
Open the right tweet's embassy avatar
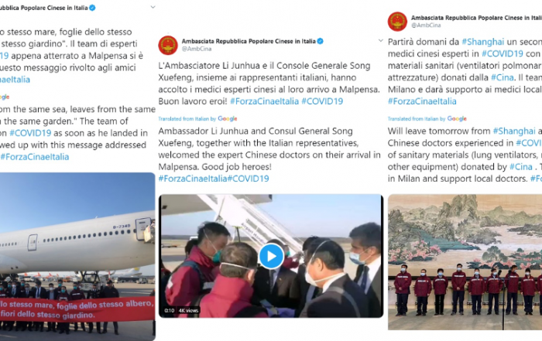tap(397, 22)
